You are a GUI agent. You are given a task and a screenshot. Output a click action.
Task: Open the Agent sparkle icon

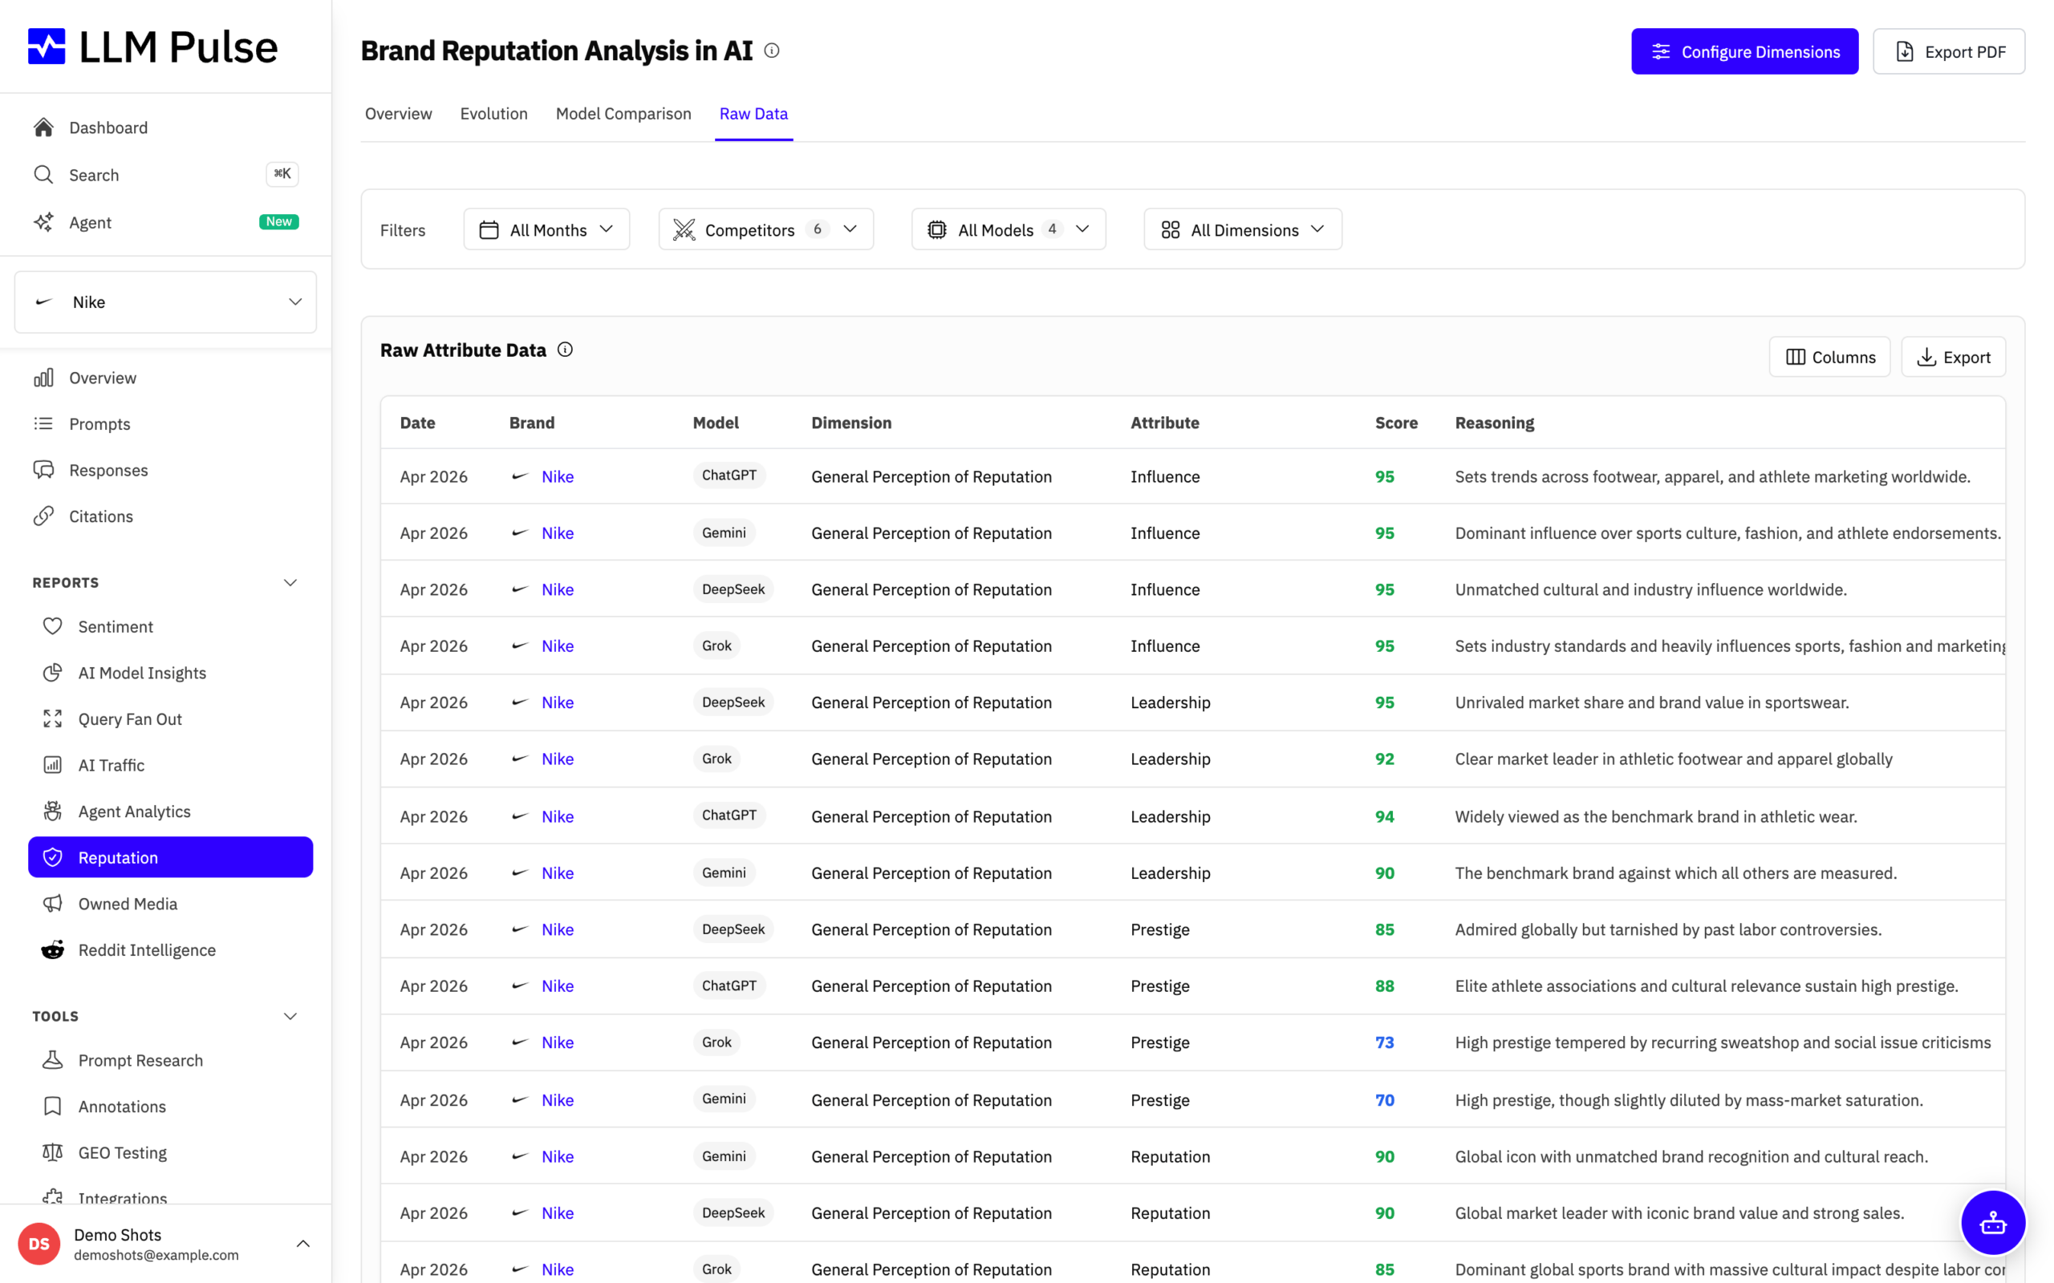tap(43, 222)
